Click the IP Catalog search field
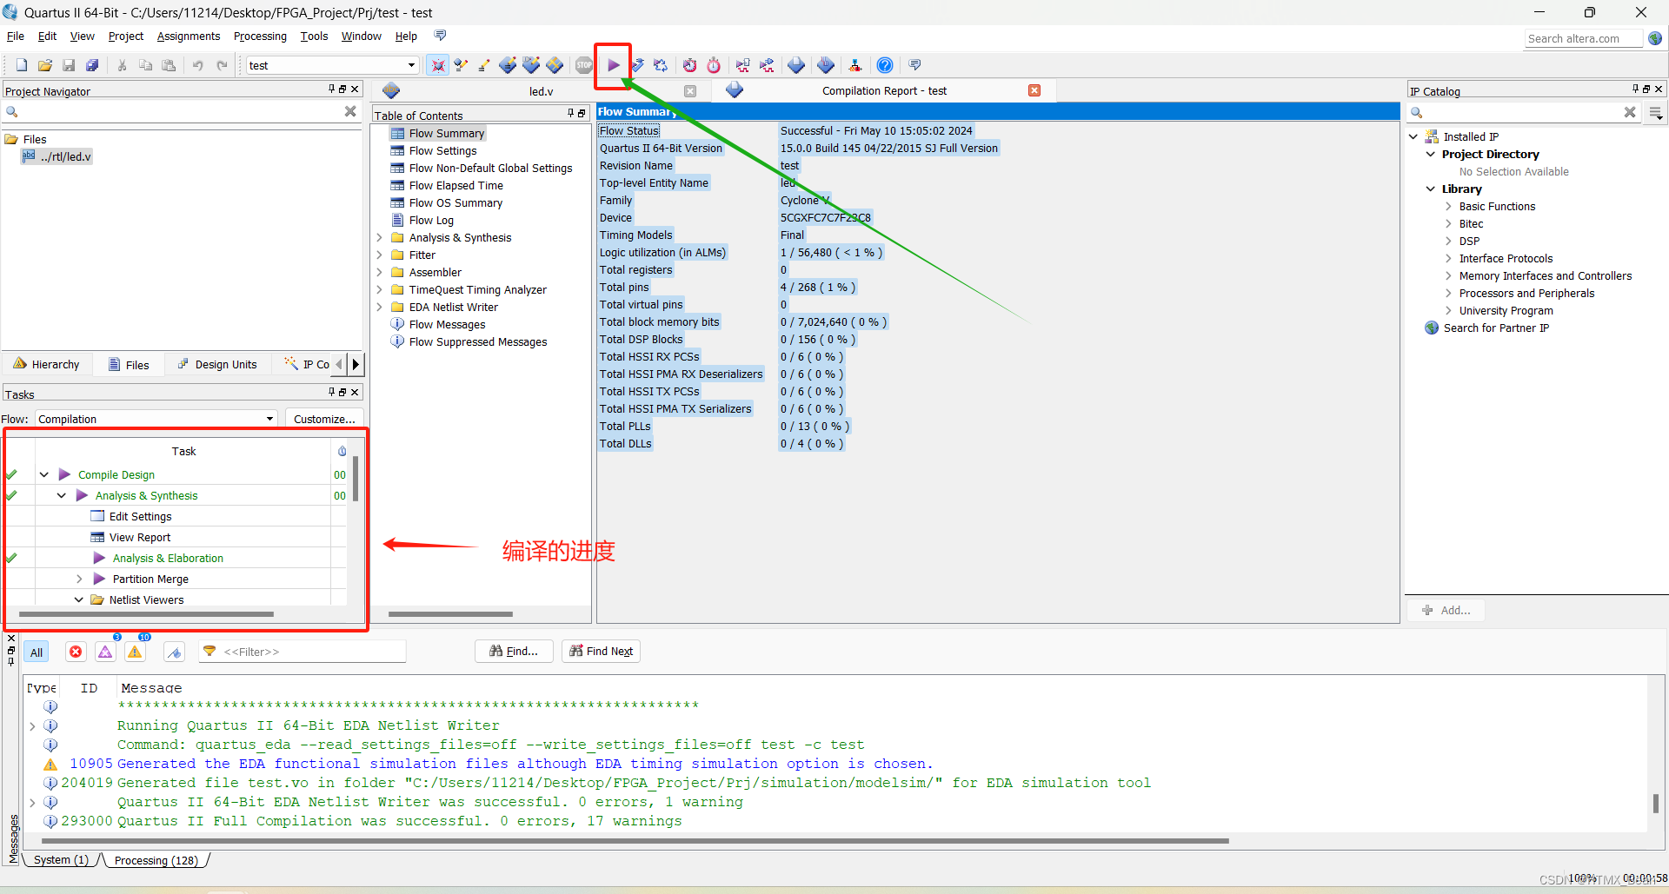1669x894 pixels. [1523, 112]
